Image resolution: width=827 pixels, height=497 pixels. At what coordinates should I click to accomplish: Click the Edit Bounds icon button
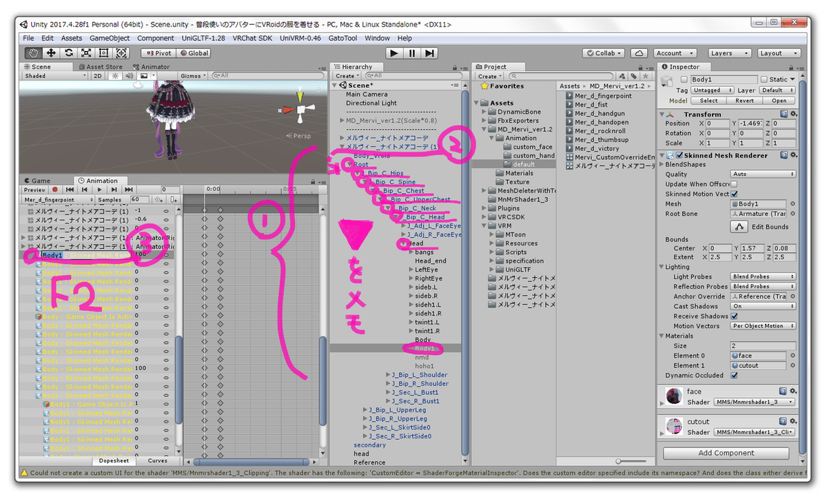739,227
